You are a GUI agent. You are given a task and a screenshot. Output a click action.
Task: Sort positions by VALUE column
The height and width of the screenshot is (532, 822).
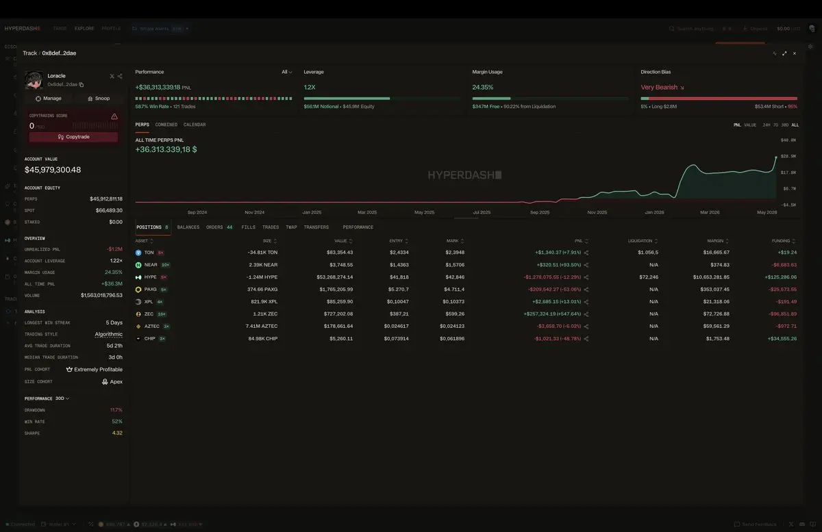pos(345,241)
